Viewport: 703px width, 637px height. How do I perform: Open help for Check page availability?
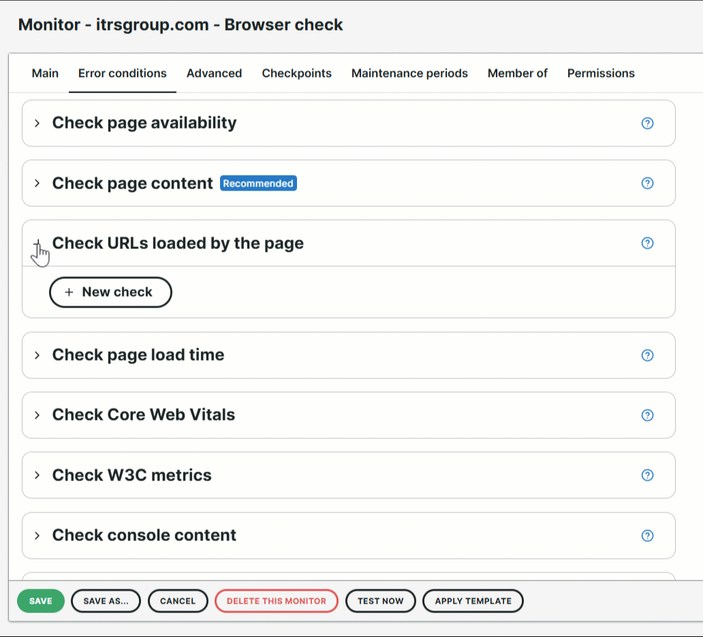coord(647,123)
